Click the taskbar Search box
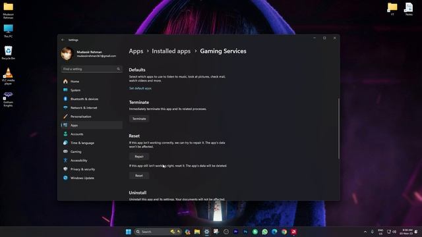Viewport: 422px width, 237px height. coord(158,232)
